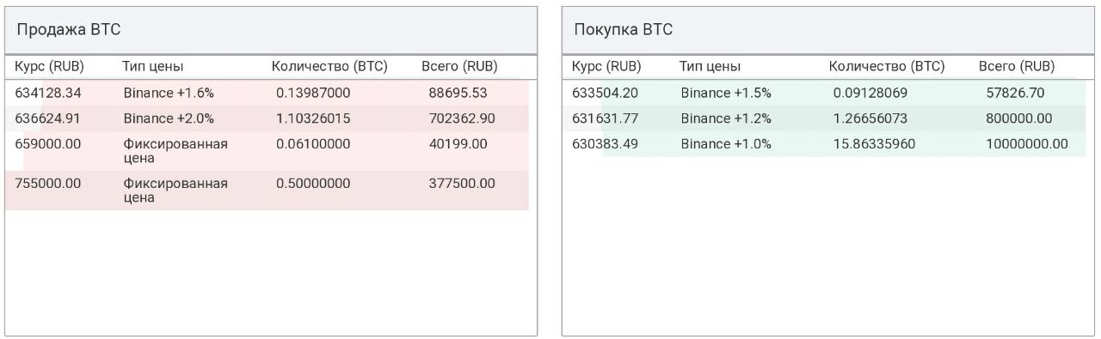Viewport: 1101px width, 339px height.
Task: Click buy table 'Количество (BTC)' column header
Action: (x=887, y=66)
